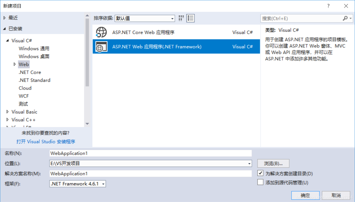Viewport: 355px width, 202px height.
Task: Click the solution name input field
Action: tap(150, 174)
